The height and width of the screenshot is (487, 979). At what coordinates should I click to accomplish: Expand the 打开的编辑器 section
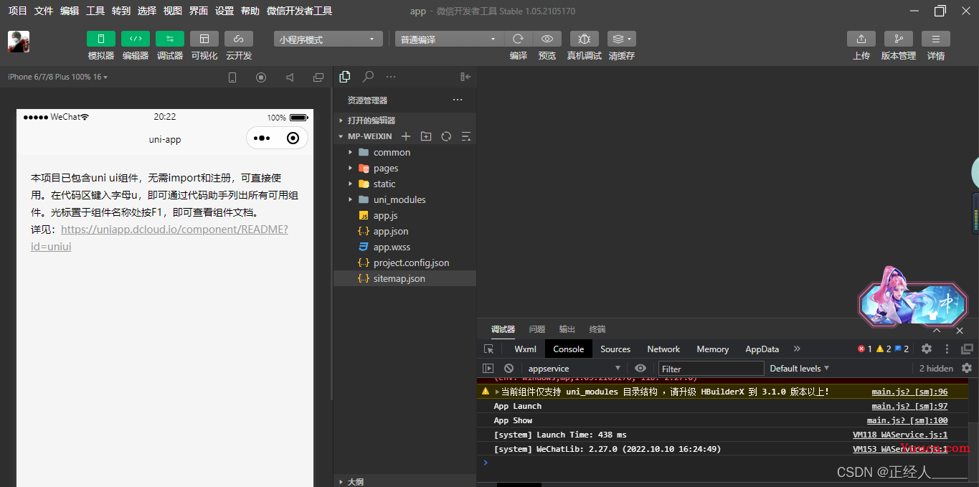point(405,120)
